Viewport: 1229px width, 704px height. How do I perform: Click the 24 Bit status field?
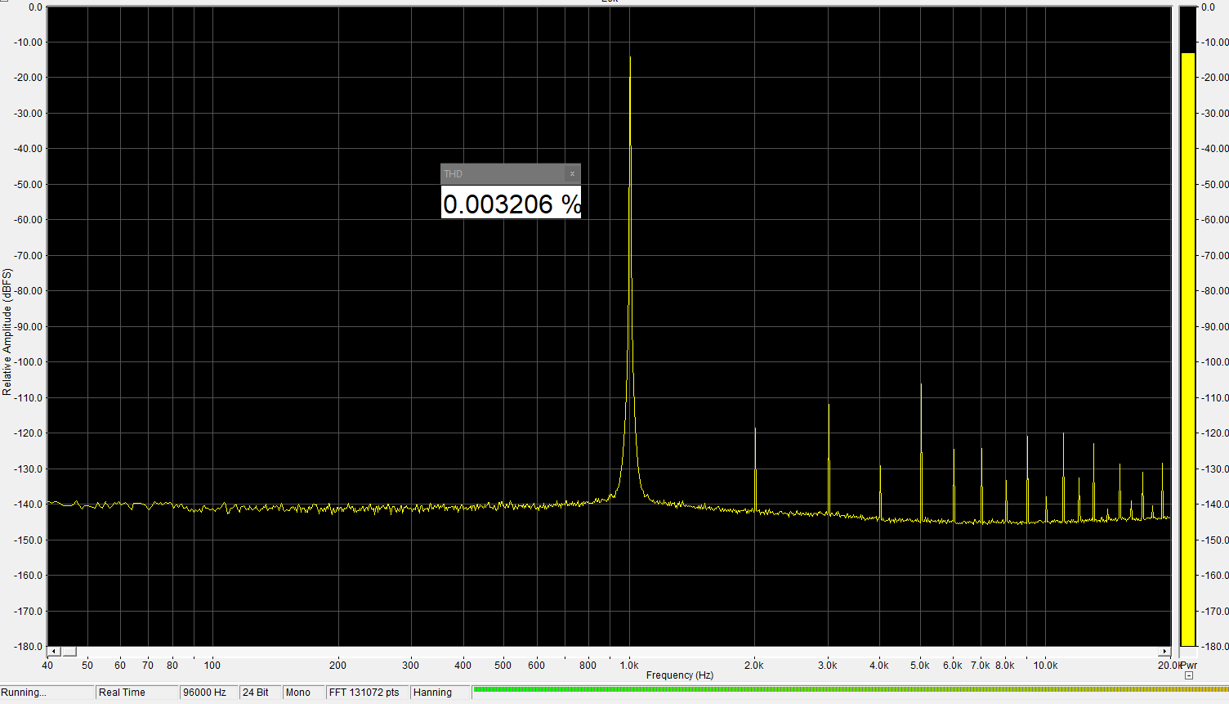260,693
